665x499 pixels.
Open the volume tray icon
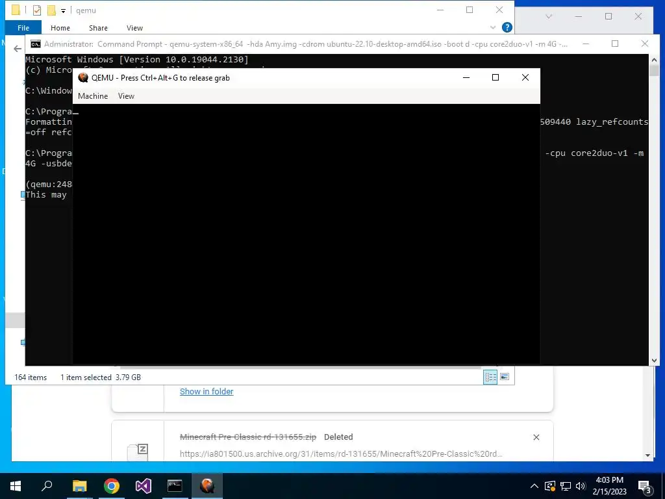tap(581, 486)
